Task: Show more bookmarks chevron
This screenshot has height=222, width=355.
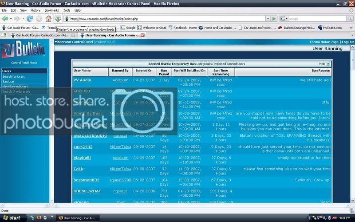Action: click(351, 28)
